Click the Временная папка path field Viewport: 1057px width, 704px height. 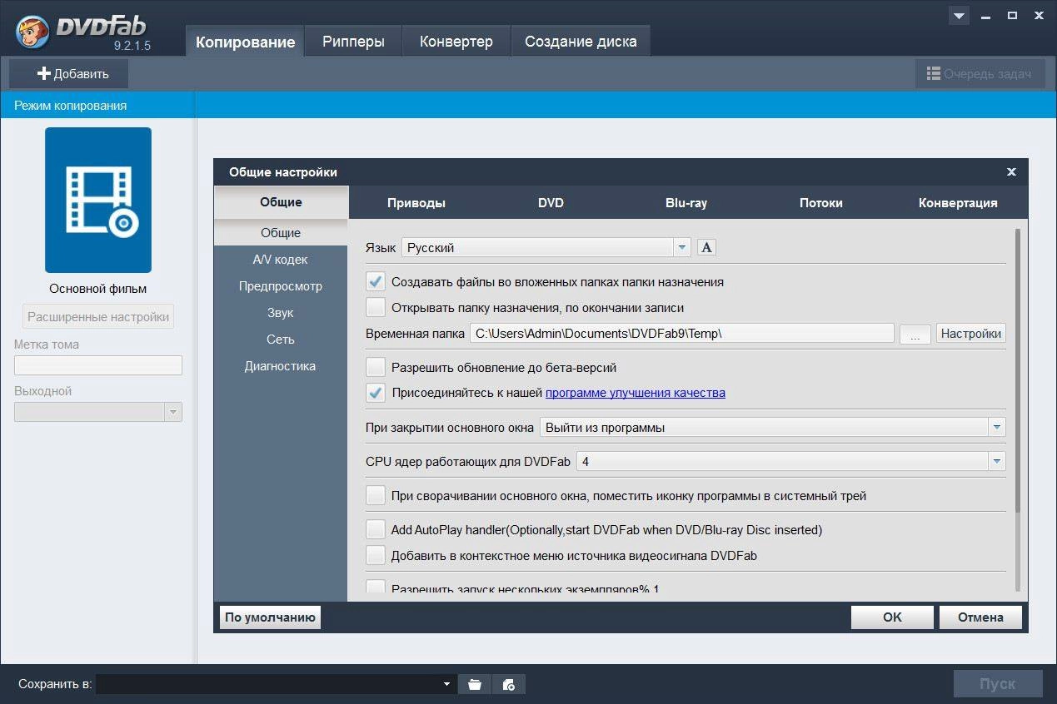coord(681,334)
